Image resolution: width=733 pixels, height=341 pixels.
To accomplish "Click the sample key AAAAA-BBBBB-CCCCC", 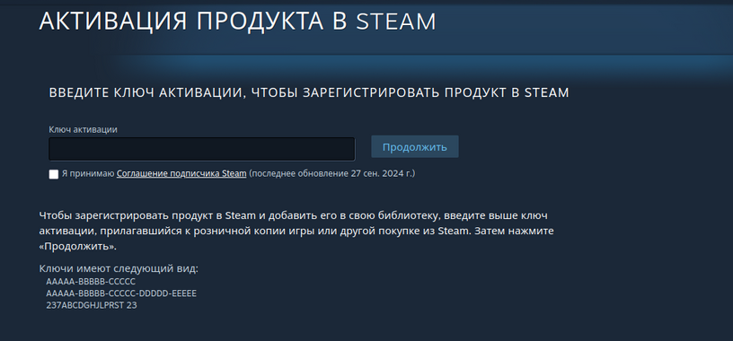I will click(91, 282).
